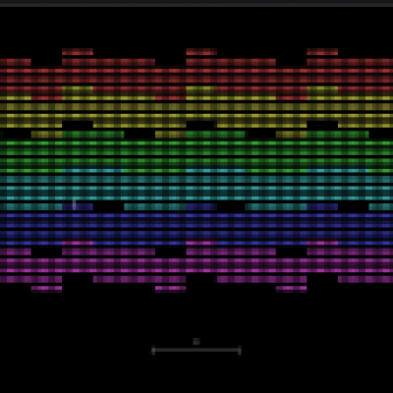Click the leftmost dark green brick below the yellow rows
Screen dimensions: 393x393
click(x=93, y=135)
